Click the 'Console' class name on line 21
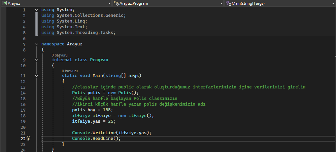Image resolution: width=336 pixels, height=152 pixels. coord(81,133)
